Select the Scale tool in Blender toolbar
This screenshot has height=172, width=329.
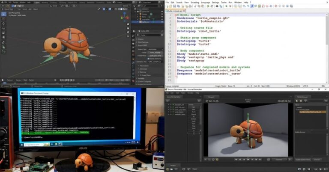point(4,33)
